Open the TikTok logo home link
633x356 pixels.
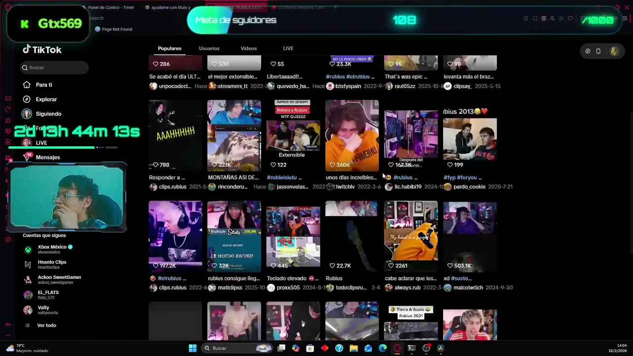(42, 49)
